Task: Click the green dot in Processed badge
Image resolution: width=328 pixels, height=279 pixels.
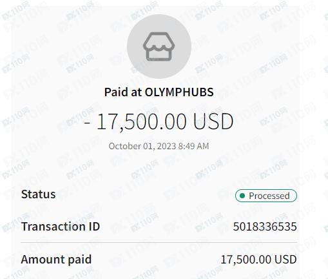Action: click(x=242, y=196)
